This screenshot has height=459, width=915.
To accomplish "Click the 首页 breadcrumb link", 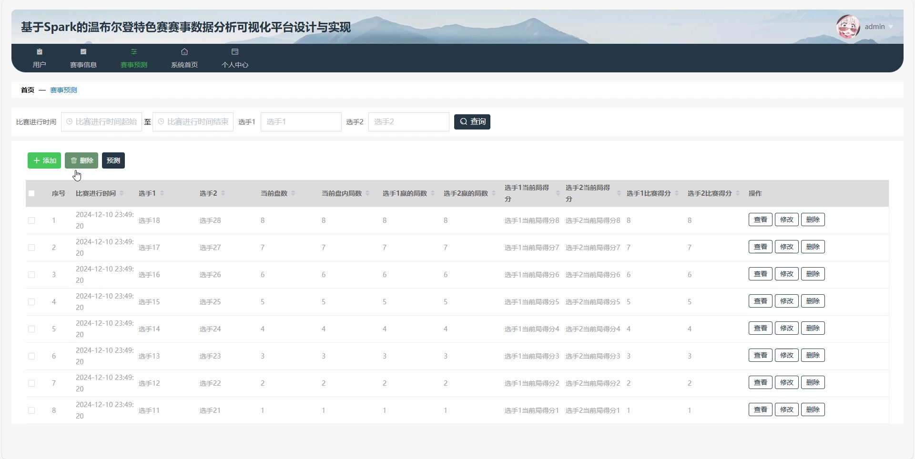I will point(28,90).
